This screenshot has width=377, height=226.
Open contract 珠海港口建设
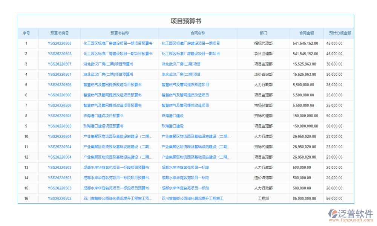[173, 116]
